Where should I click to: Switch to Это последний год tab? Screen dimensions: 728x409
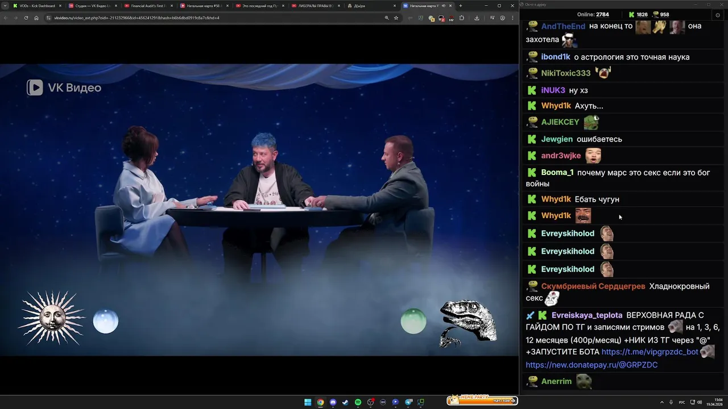[x=259, y=6]
